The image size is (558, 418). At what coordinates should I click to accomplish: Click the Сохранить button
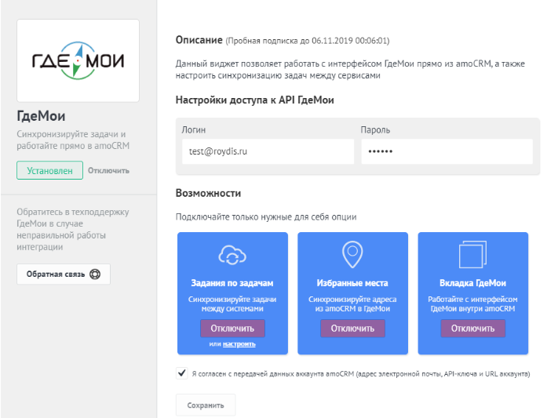point(206,405)
